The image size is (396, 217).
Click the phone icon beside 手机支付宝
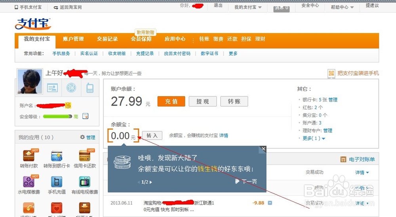click(16, 7)
